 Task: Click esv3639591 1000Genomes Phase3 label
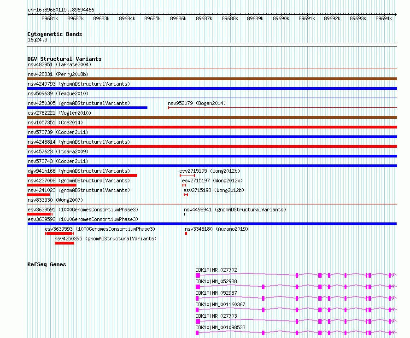click(83, 210)
